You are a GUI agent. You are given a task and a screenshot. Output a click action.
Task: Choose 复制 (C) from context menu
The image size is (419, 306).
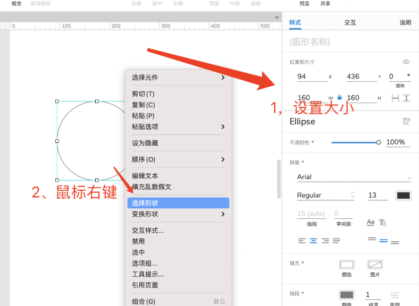(178, 105)
